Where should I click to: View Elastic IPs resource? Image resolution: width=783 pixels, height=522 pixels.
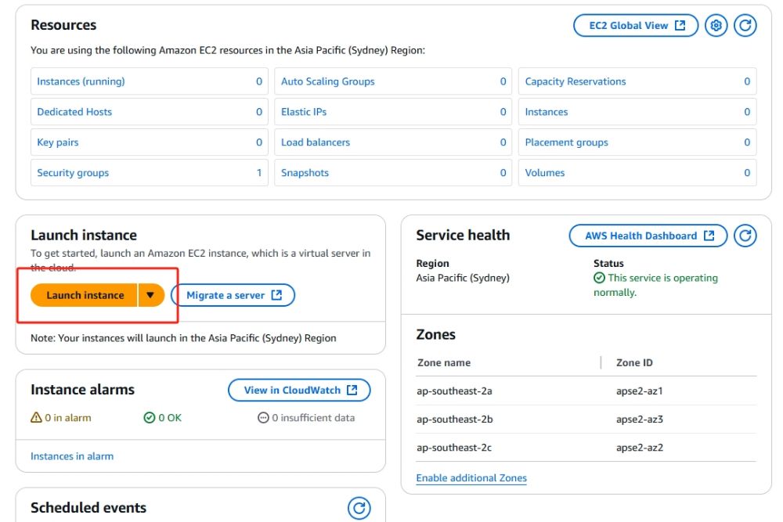pos(304,112)
